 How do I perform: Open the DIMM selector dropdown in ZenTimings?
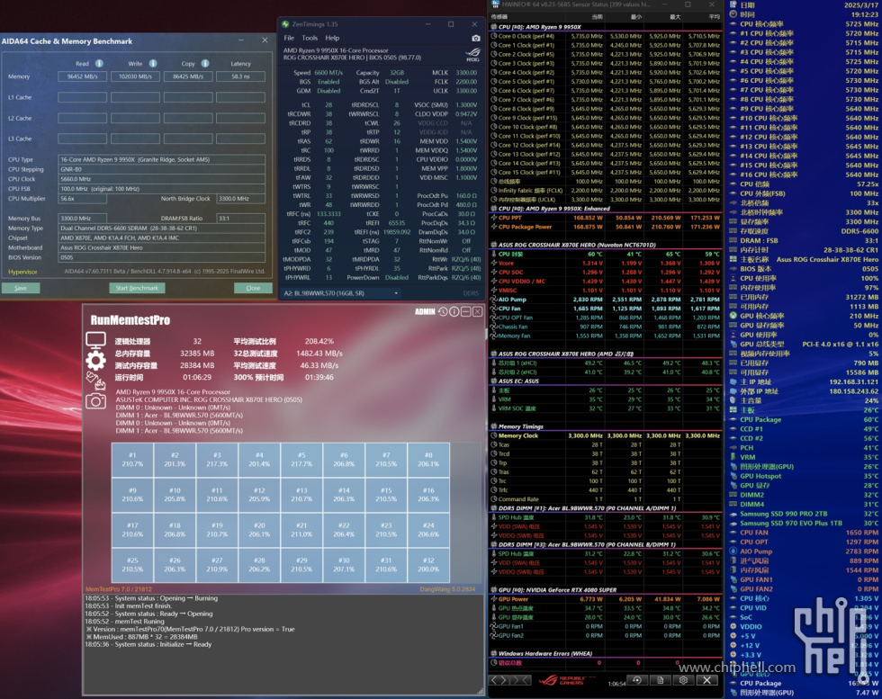pos(340,293)
